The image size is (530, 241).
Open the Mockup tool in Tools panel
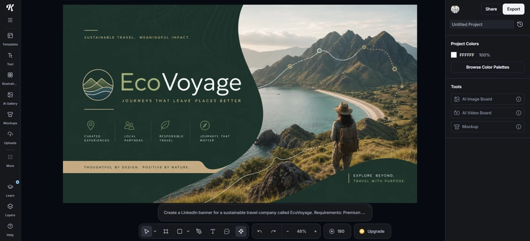coord(488,127)
